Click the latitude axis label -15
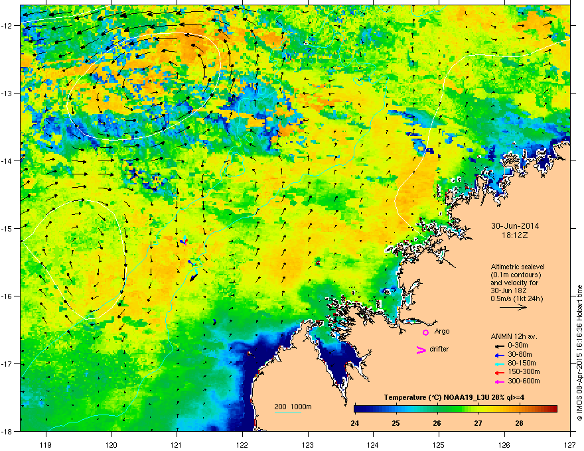Image resolution: width=584 pixels, height=451 pixels. [7, 228]
